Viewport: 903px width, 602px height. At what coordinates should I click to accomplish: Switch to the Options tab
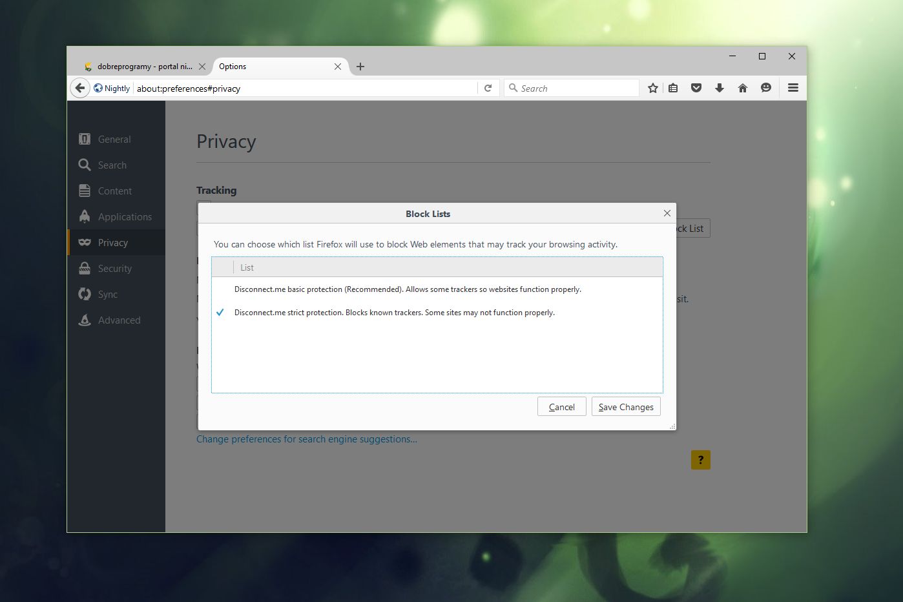click(x=281, y=67)
